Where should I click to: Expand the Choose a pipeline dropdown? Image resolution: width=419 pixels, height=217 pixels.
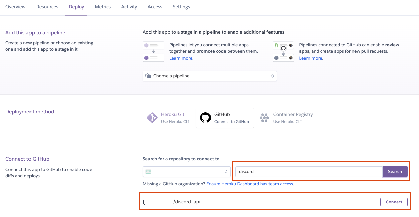click(210, 76)
